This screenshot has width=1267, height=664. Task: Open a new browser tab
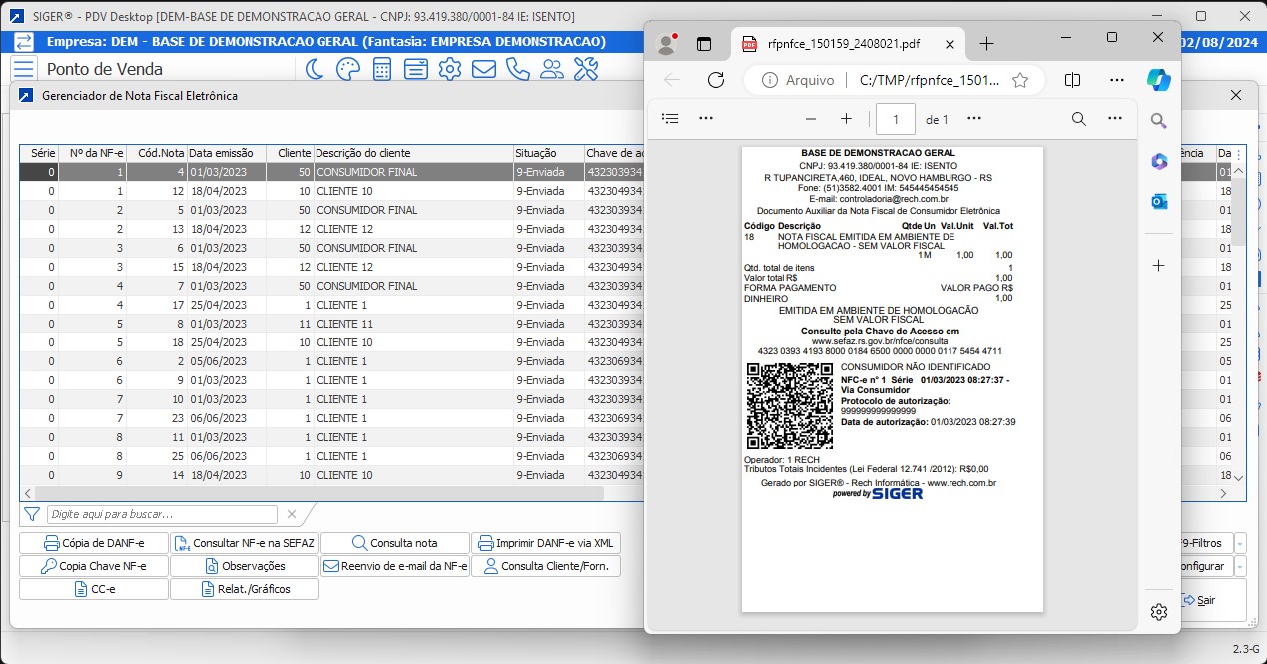pos(986,44)
